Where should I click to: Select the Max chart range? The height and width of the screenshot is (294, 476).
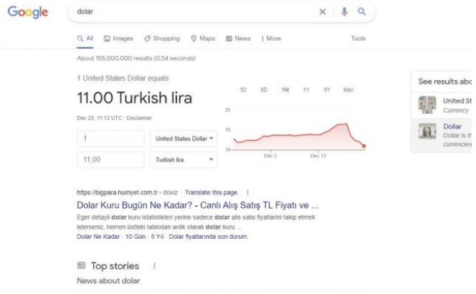349,90
